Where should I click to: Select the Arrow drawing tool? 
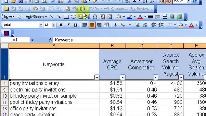click(59, 17)
